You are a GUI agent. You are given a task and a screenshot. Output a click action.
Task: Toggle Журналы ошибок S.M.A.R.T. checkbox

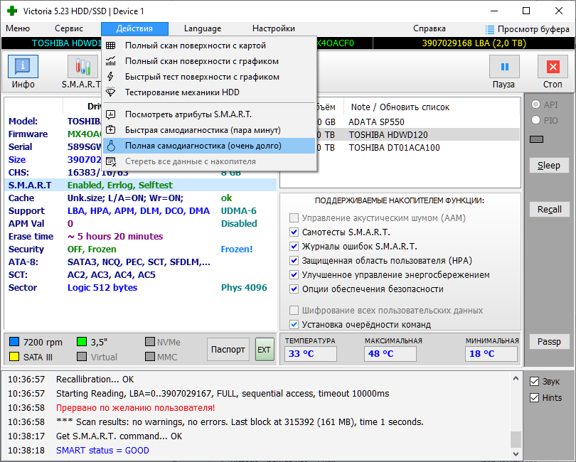click(294, 246)
